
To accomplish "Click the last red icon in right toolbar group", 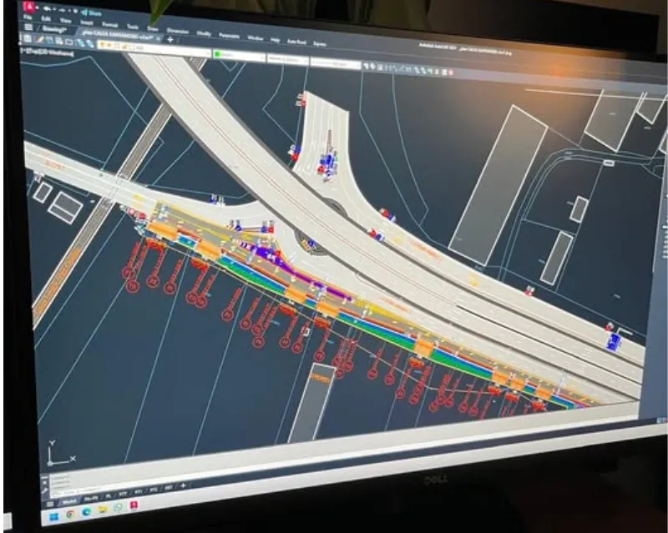I will (450, 73).
